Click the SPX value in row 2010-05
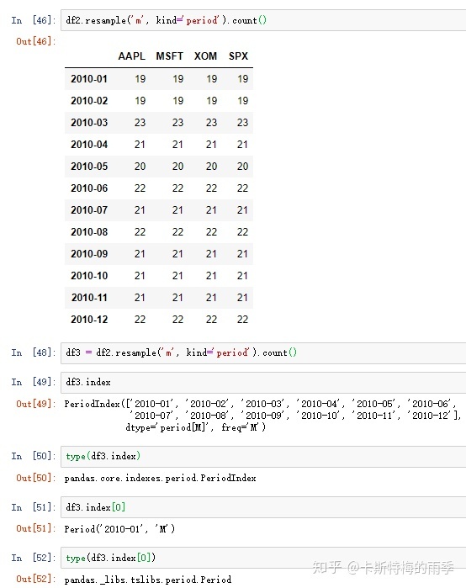The image size is (466, 588). pos(242,167)
